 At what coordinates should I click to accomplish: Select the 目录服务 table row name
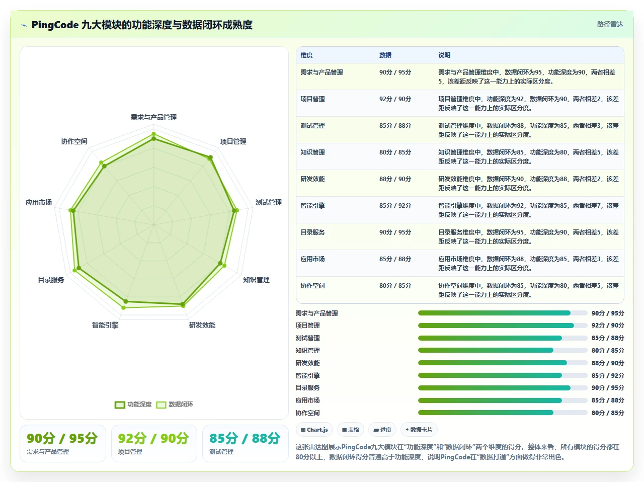pos(312,232)
